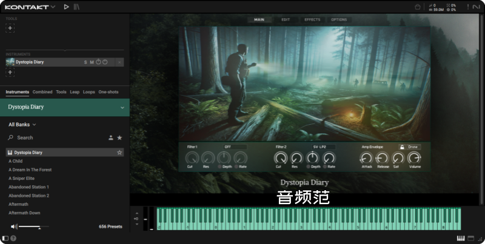This screenshot has height=244, width=485.
Task: Favorite the Dystopia Diary preset with star
Action: tap(119, 153)
